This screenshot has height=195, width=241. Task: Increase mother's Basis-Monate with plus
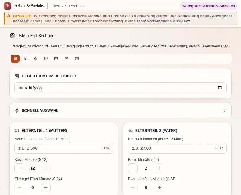(x=46, y=168)
